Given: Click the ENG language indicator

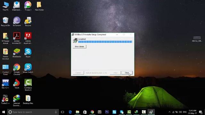Looking at the screenshot, I should click(185, 112).
